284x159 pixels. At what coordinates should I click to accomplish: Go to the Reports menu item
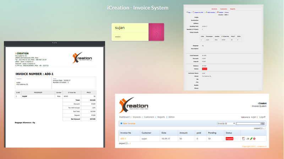tap(161, 117)
